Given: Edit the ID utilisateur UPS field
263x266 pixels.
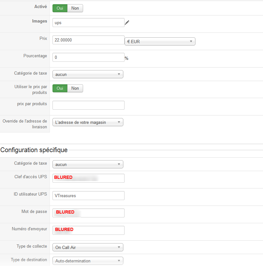Looking at the screenshot, I should click(88, 196).
